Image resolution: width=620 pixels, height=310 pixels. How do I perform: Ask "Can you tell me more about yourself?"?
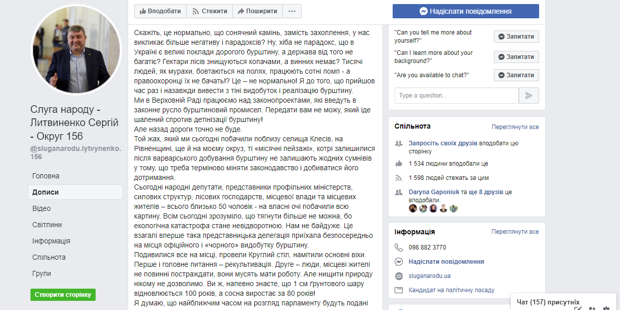click(516, 37)
